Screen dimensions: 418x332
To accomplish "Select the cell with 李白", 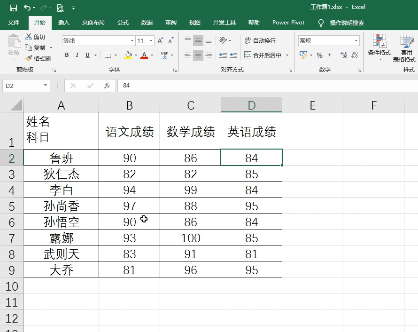I will pos(61,190).
